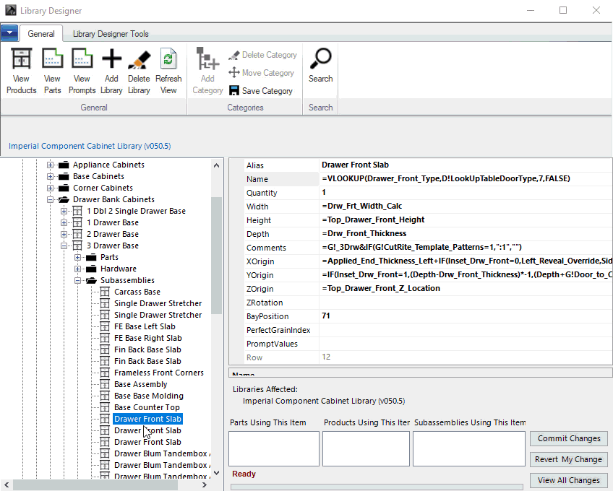Image resolution: width=613 pixels, height=491 pixels.
Task: Collapse the Drawer Bank Cabinets folder
Action: pyautogui.click(x=51, y=199)
